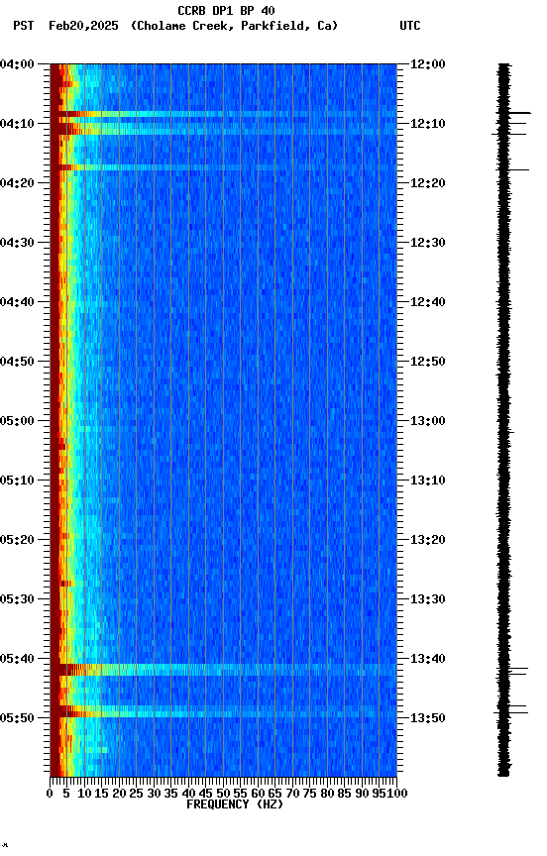Click the 04:40 PST time label
This screenshot has height=856, width=547.
[17, 302]
